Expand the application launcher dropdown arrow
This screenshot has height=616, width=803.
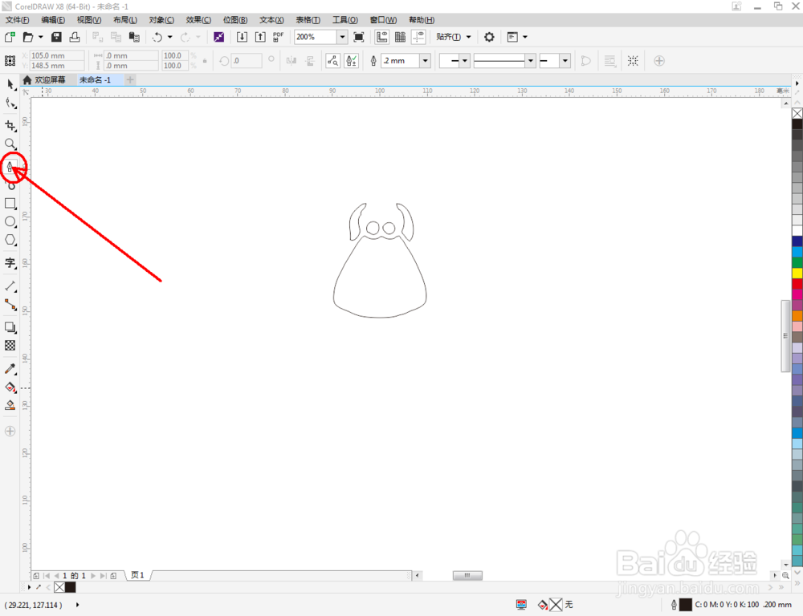click(525, 37)
